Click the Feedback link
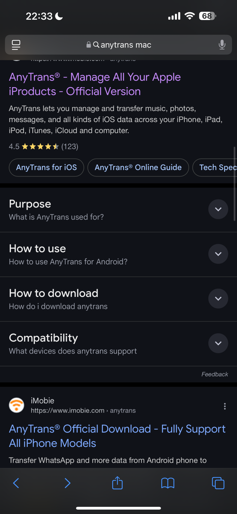Screen dimensions: 237x514 (215, 374)
